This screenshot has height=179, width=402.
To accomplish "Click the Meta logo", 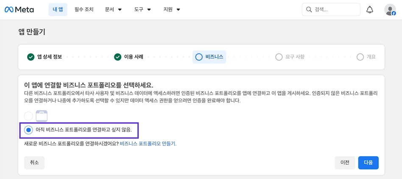I will tap(19, 10).
